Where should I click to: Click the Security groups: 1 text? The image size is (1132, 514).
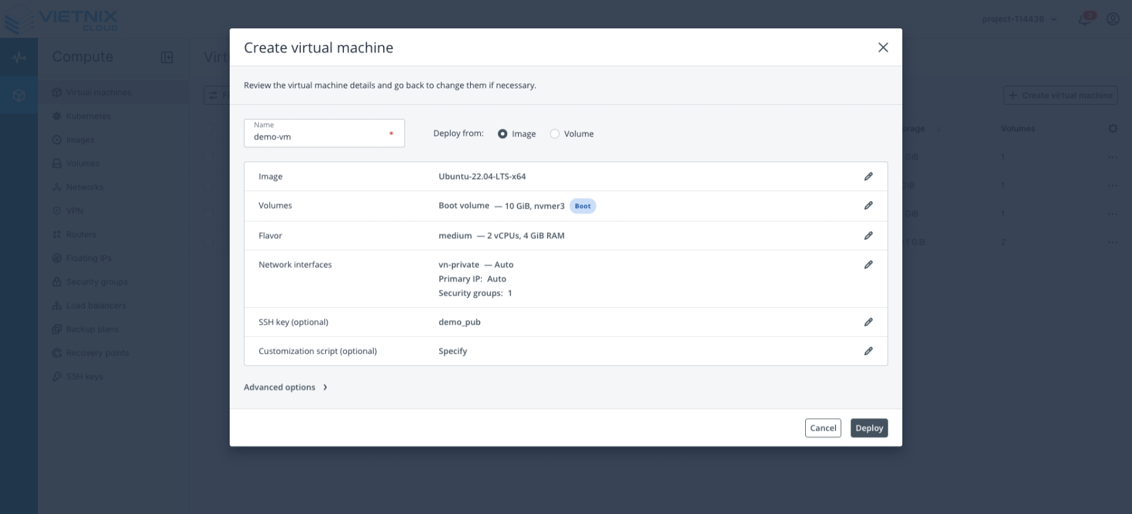(x=475, y=293)
